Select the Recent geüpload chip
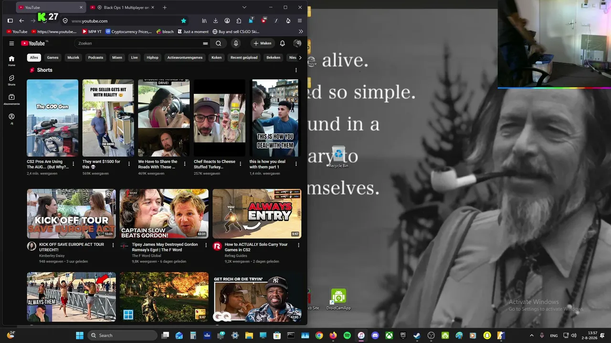Screen dimensions: 611x343 point(244,58)
